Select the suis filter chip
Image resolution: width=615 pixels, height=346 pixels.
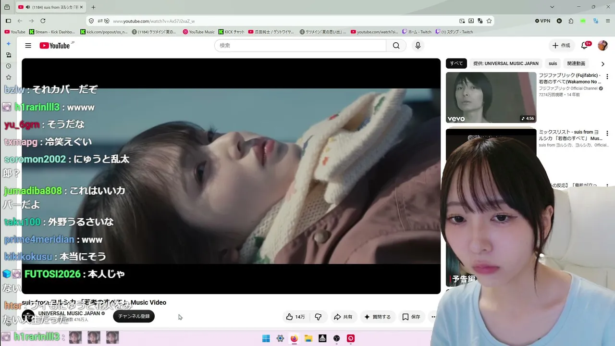pyautogui.click(x=553, y=63)
